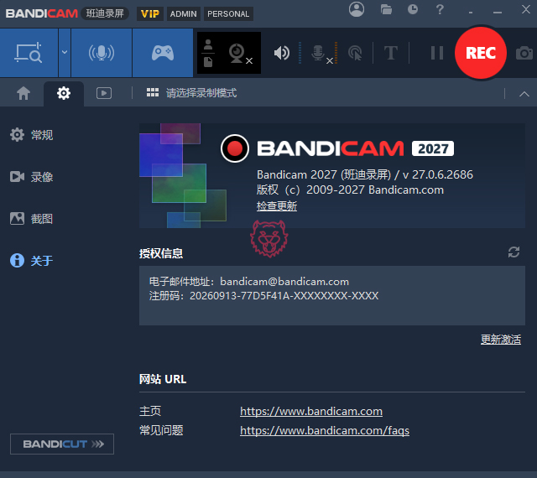
Task: Select the game recording mode gamepad
Action: [163, 53]
